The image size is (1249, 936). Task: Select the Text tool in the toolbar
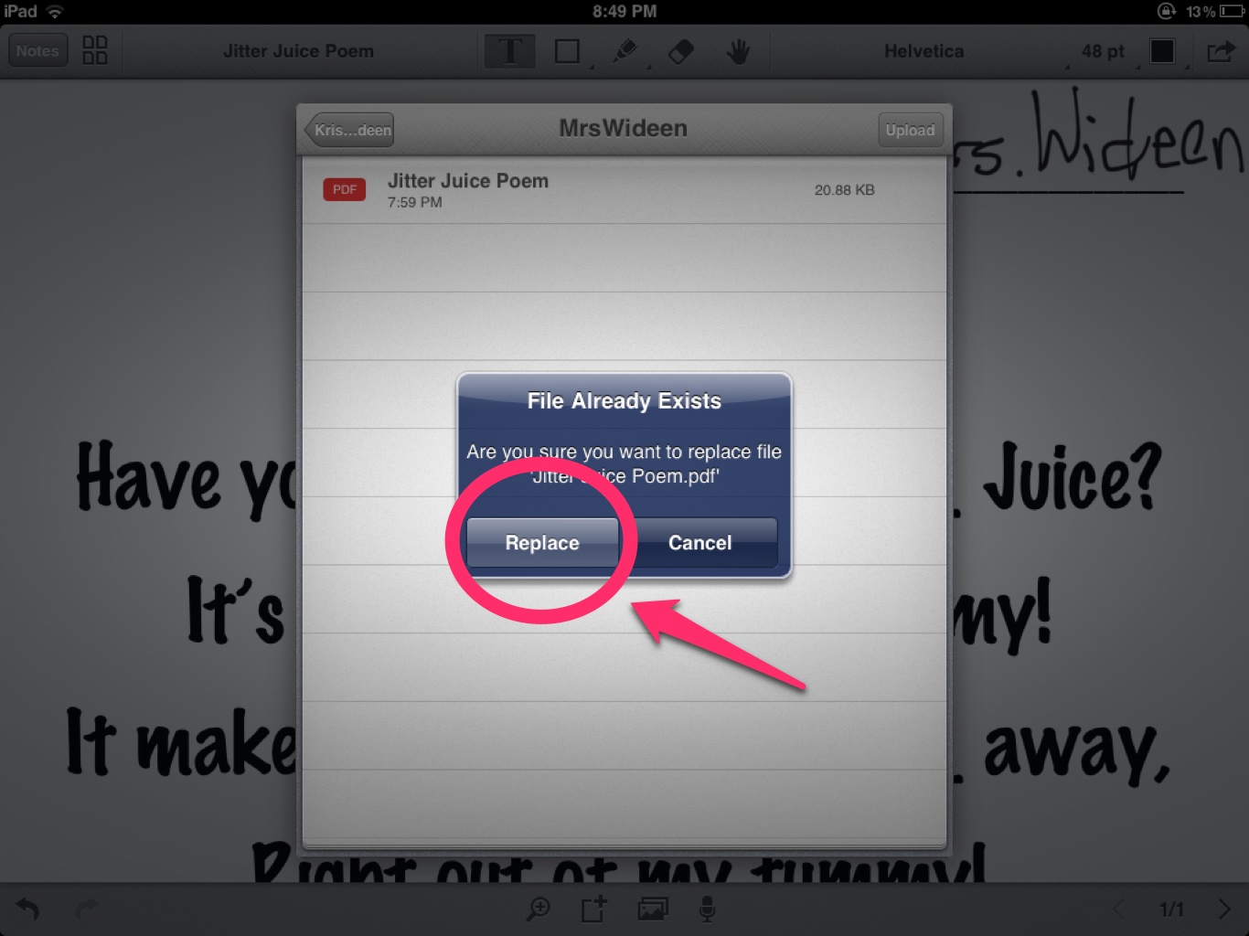(509, 51)
